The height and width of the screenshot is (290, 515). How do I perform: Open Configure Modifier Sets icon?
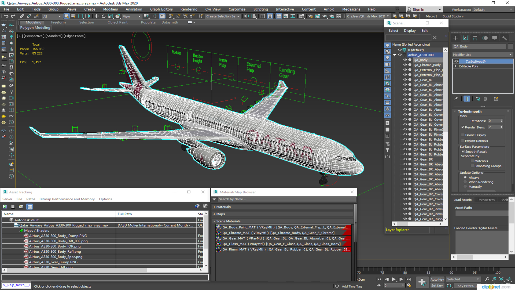[496, 99]
